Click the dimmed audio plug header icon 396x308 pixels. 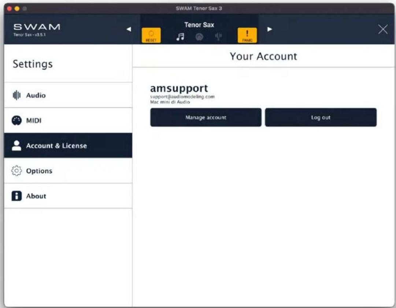[x=218, y=37]
